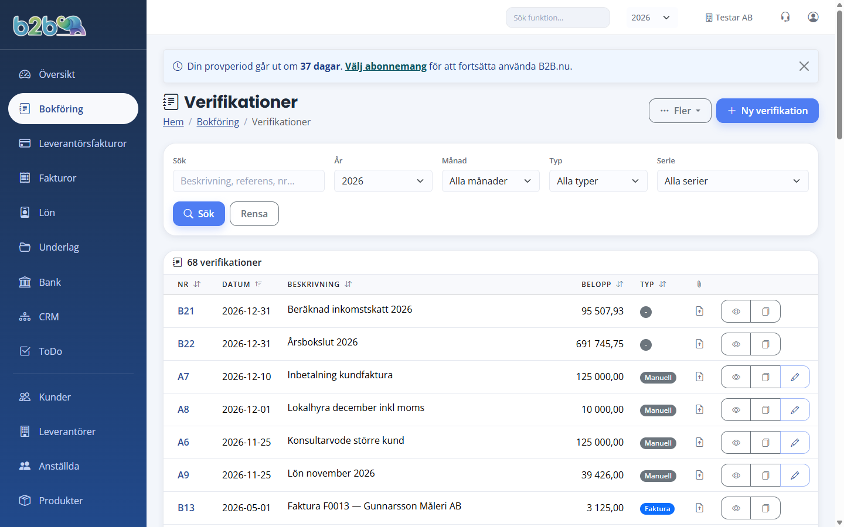Upload attachment for verification A8
This screenshot has height=527, width=844.
699,409
